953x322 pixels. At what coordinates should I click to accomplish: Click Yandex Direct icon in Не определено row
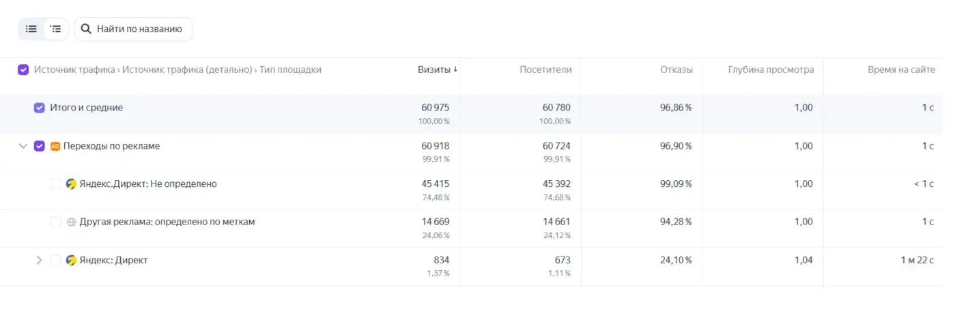[71, 184]
